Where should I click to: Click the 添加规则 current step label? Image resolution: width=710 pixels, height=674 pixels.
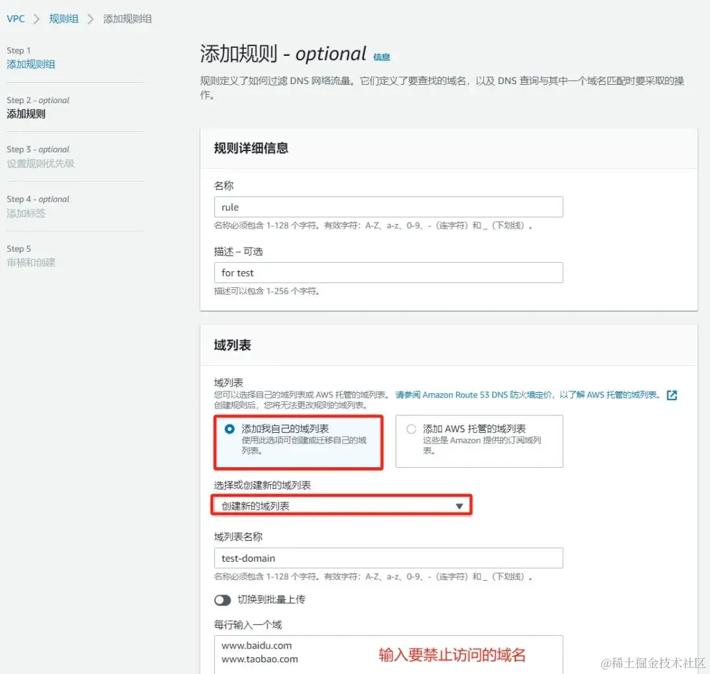point(26,114)
